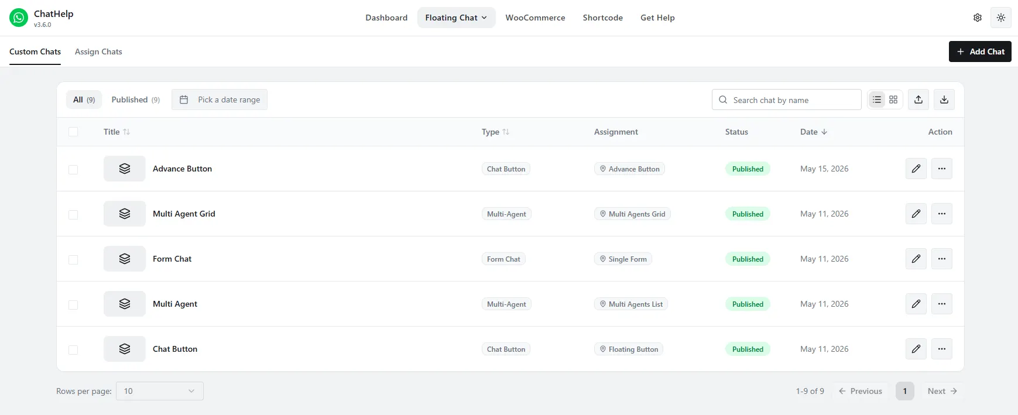Toggle the light/dark theme sun icon
Screen dimensions: 1018x415
pos(1001,18)
